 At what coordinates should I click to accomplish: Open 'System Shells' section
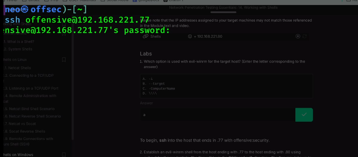coord(18,49)
